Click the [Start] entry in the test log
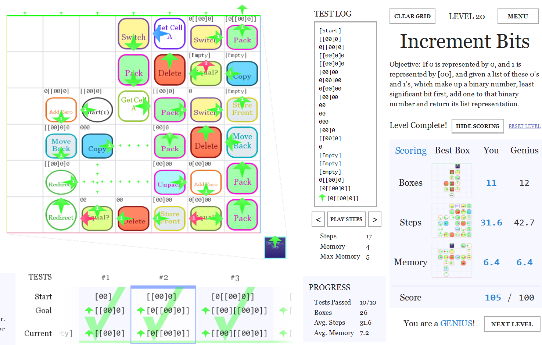The width and height of the screenshot is (542, 345). coord(330,31)
